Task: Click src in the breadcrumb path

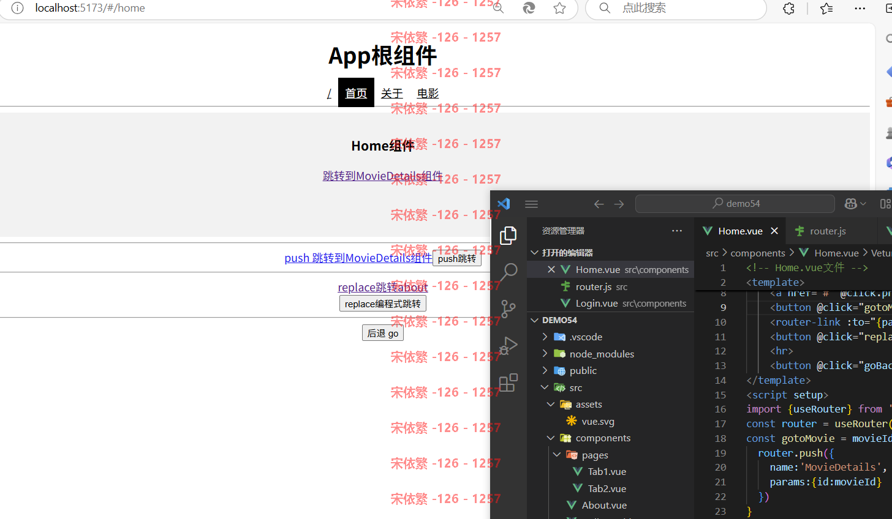Action: coord(712,253)
